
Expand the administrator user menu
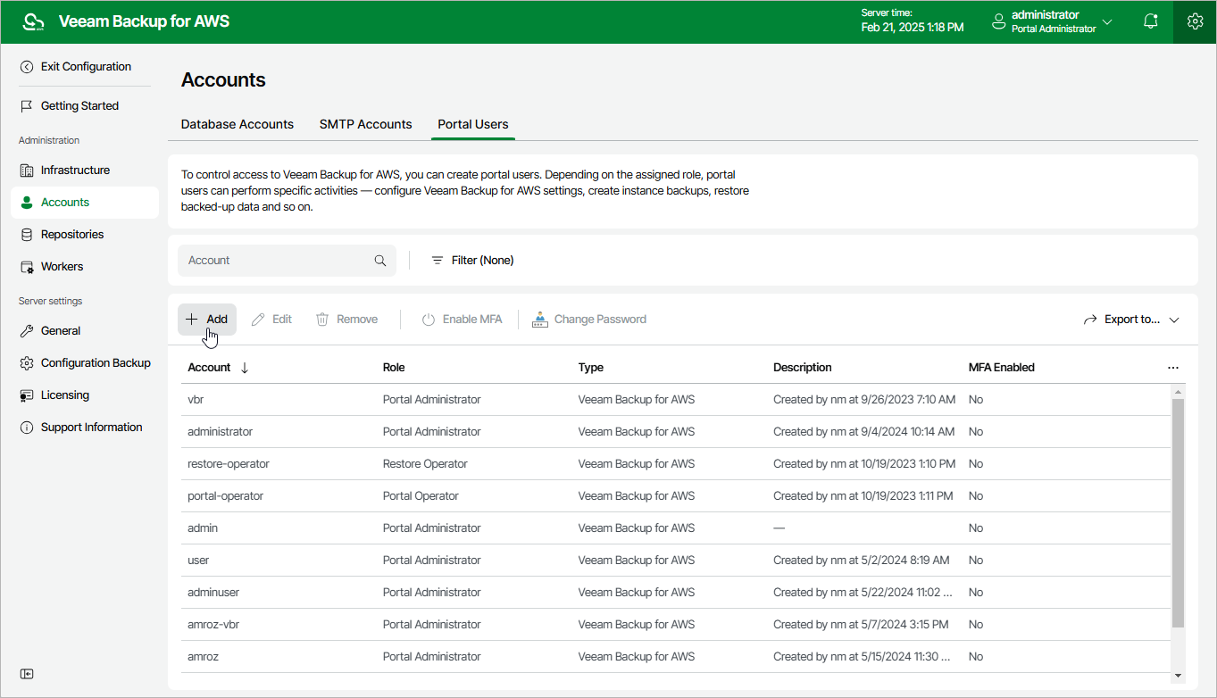[1054, 22]
